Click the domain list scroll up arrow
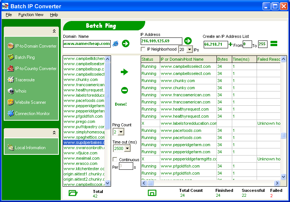The width and height of the screenshot is (290, 202). [x=107, y=59]
